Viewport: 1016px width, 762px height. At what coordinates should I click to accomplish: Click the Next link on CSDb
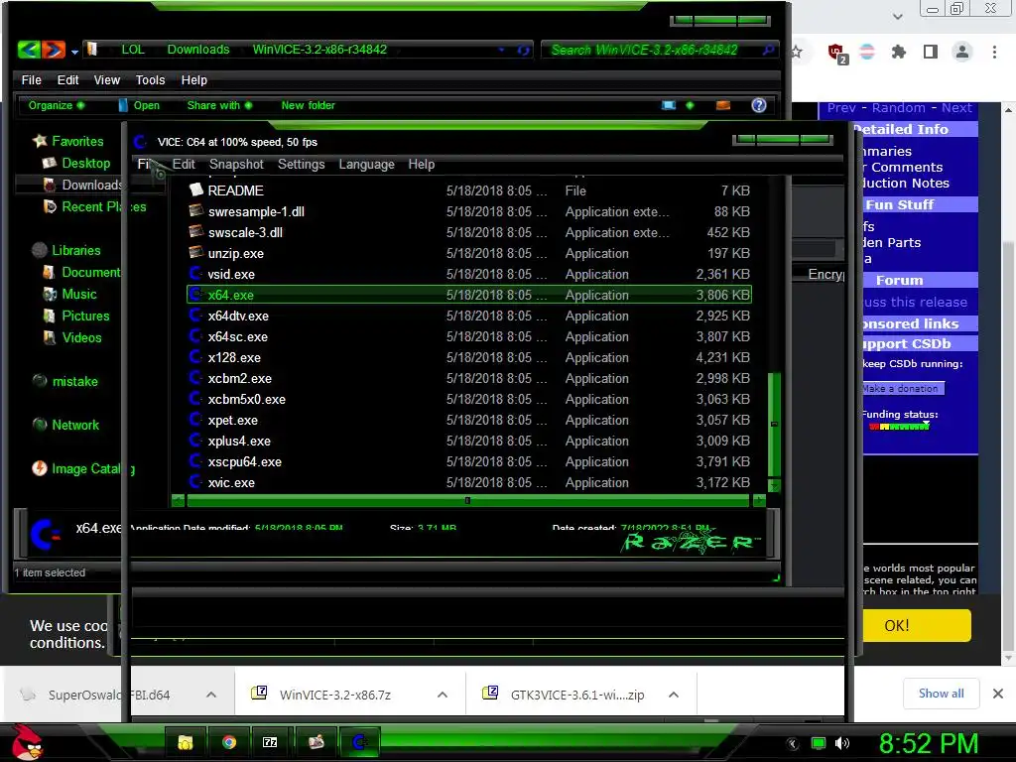pyautogui.click(x=956, y=107)
